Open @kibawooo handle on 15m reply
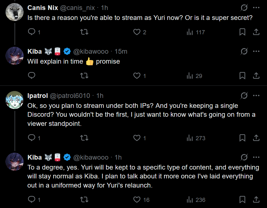Image resolution: width=267 pixels, height=208 pixels. (x=91, y=51)
